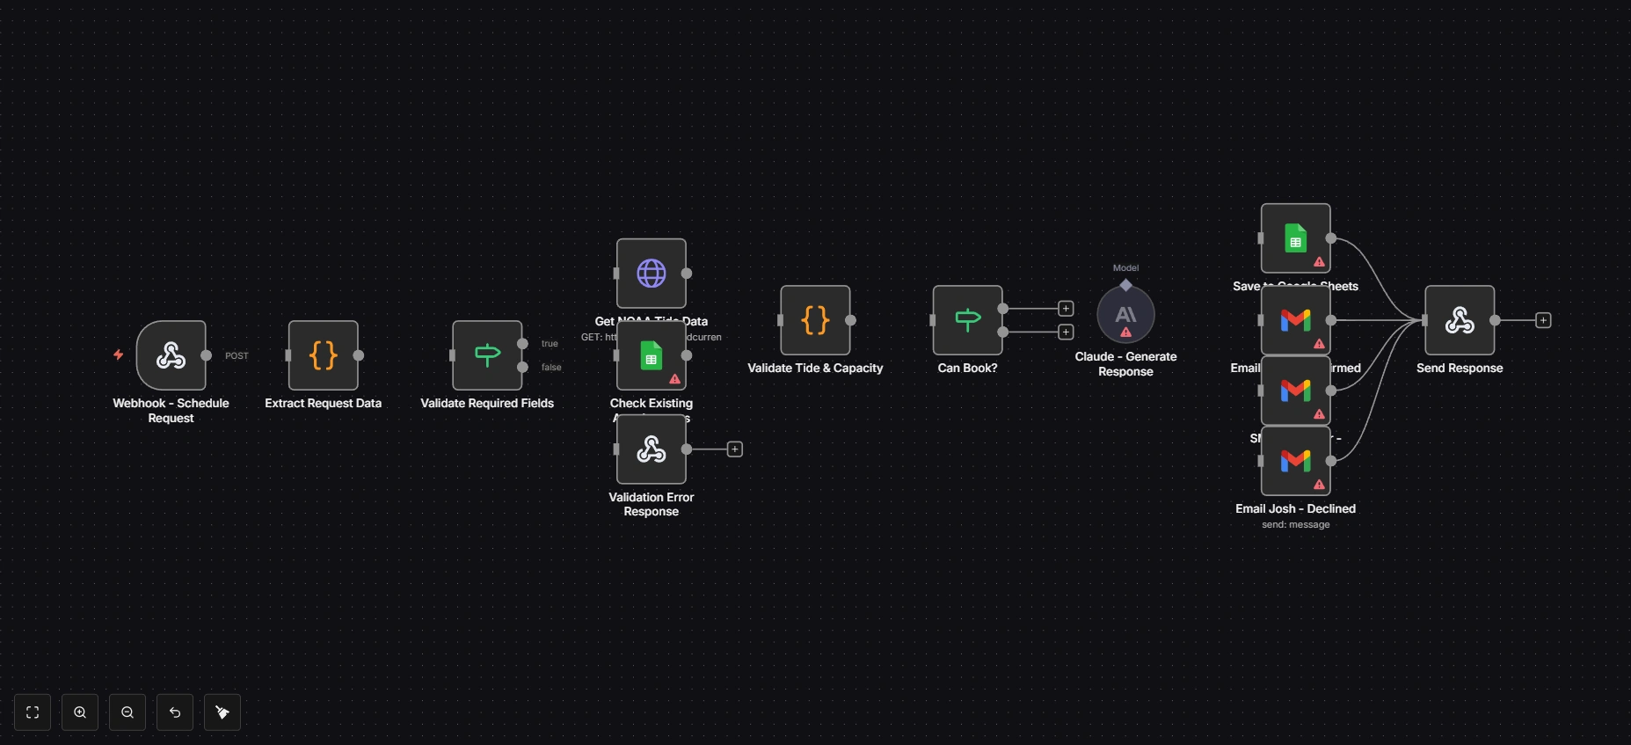The width and height of the screenshot is (1631, 745).
Task: Click the red lightning trigger icon beside Webhook
Action: pos(118,355)
